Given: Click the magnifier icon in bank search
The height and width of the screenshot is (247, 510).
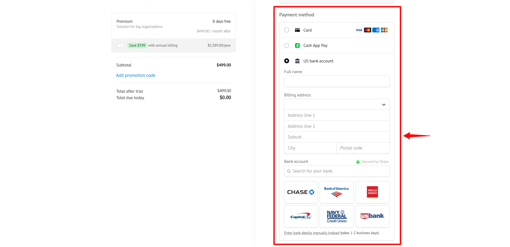Looking at the screenshot, I should (x=289, y=171).
